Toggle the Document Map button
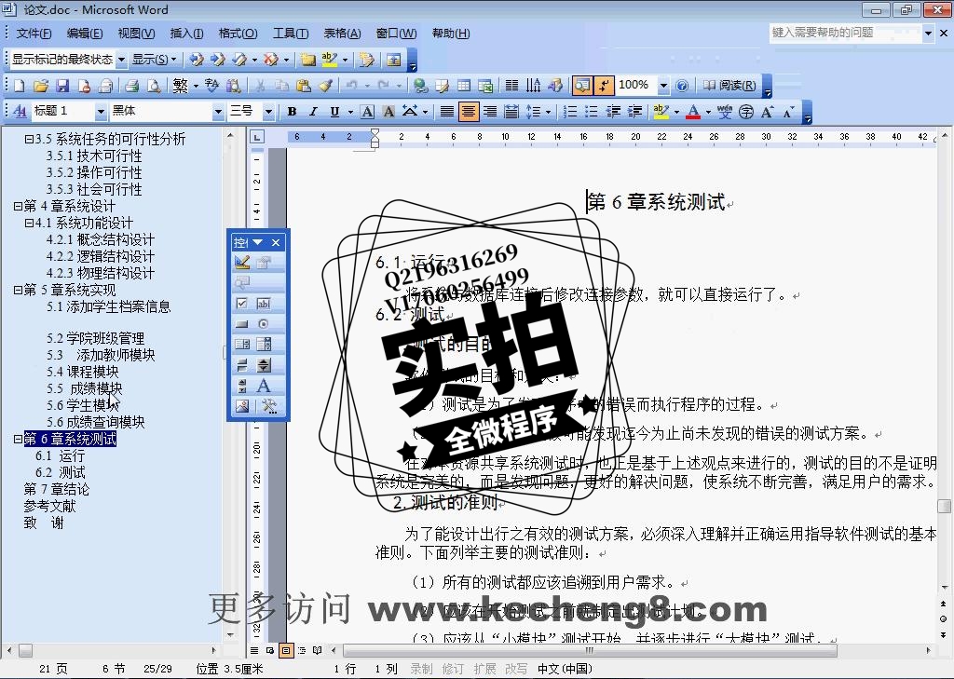954x679 pixels. coord(582,86)
